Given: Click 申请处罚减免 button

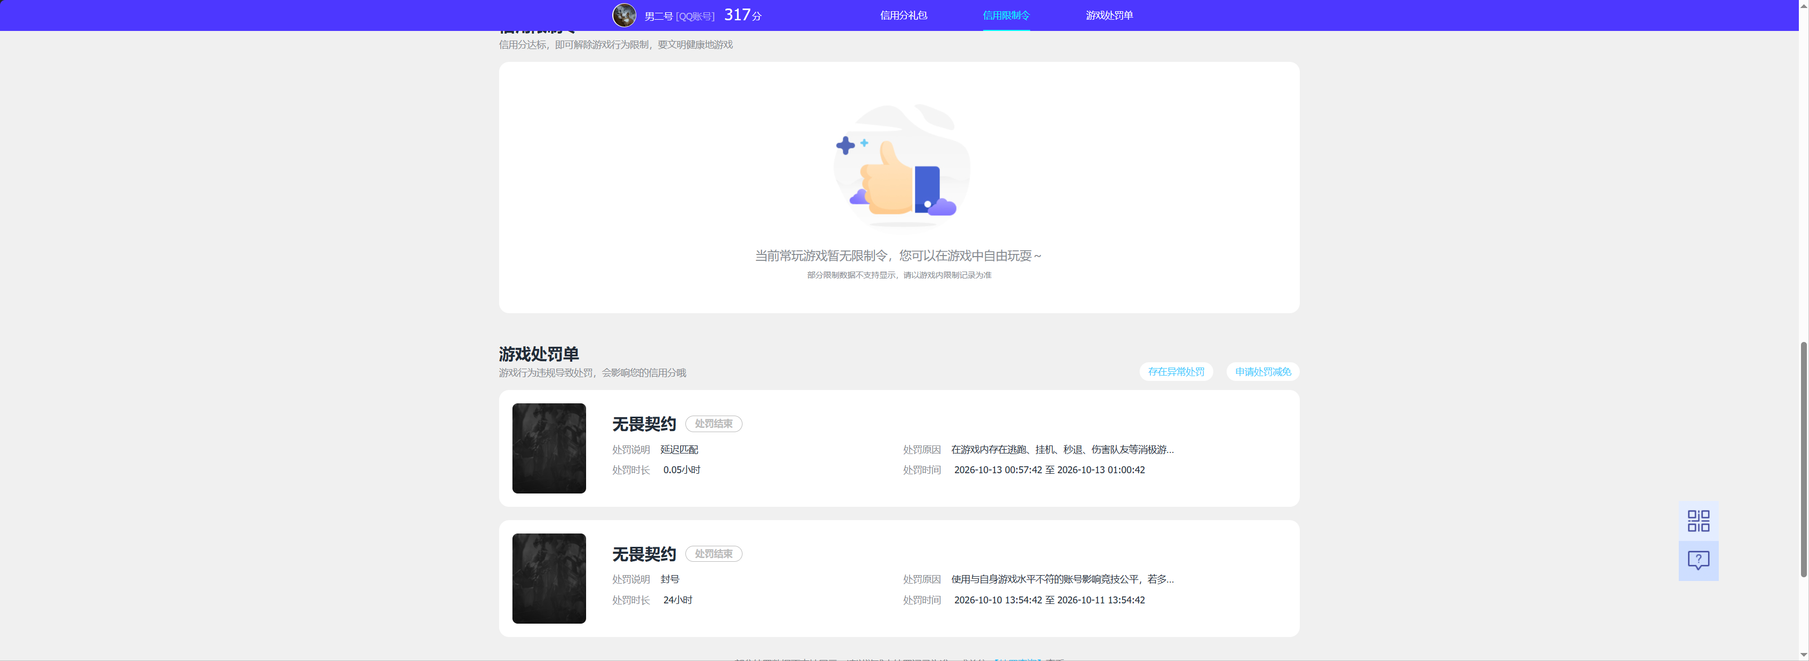Looking at the screenshot, I should click(1262, 372).
